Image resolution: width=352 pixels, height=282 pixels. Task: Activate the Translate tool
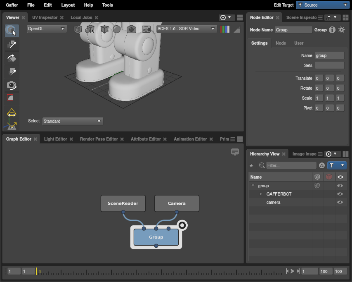coord(12,44)
